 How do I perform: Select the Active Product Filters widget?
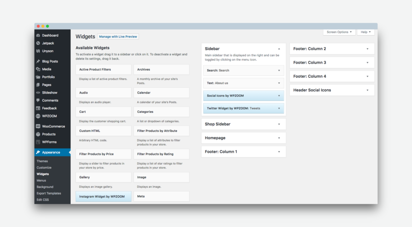[x=103, y=69]
